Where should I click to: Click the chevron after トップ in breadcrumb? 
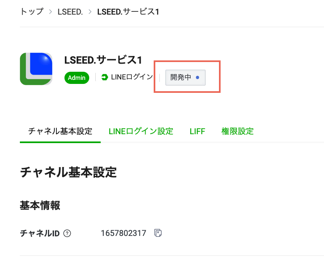coord(51,12)
